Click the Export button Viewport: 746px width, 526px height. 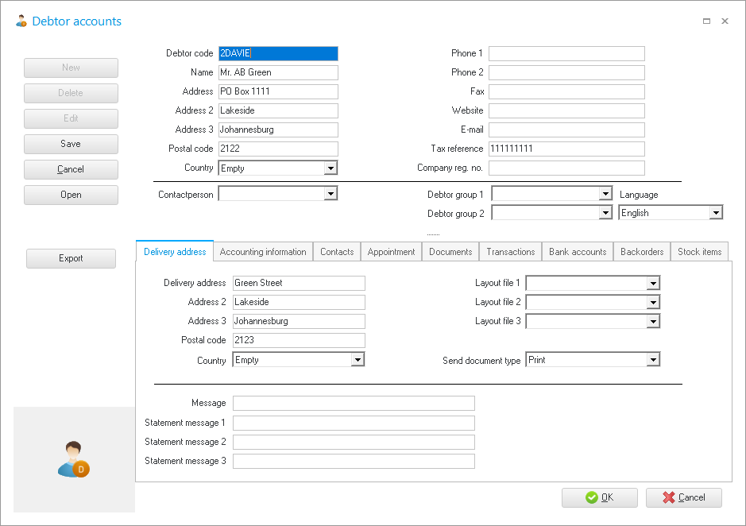[x=71, y=258]
